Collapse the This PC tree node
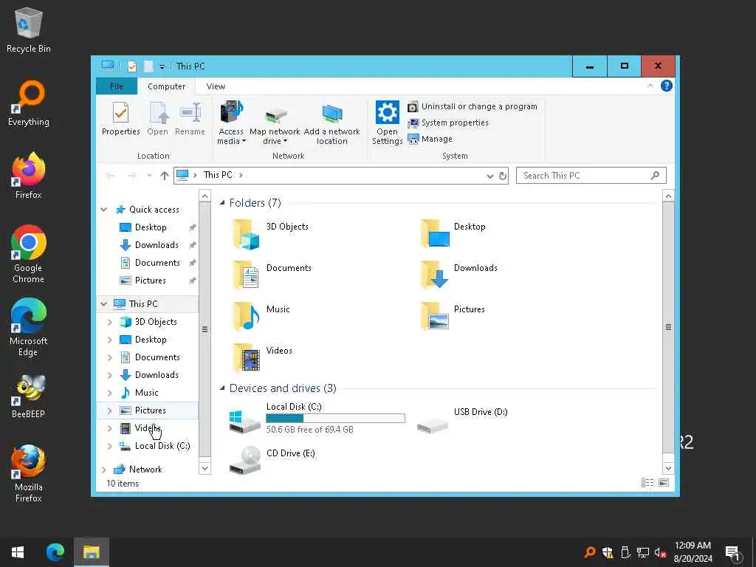Screen dimensions: 756x567 pyautogui.click(x=103, y=303)
